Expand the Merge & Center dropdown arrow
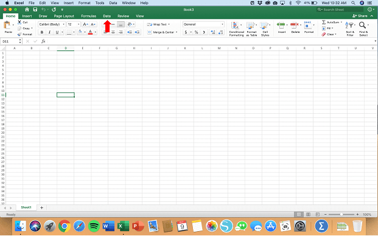The height and width of the screenshot is (236, 378). (x=177, y=32)
